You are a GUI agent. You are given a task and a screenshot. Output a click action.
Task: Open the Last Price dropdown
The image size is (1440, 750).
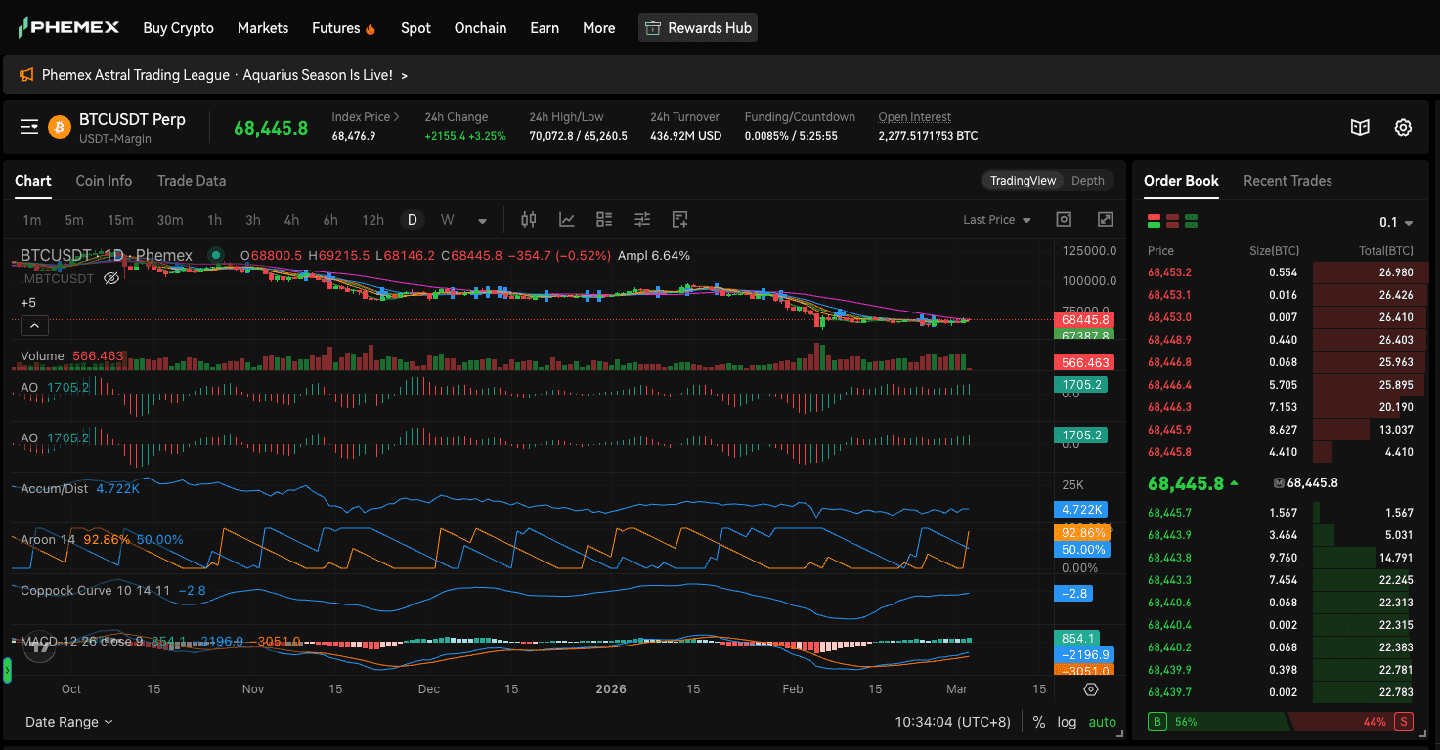click(x=996, y=220)
